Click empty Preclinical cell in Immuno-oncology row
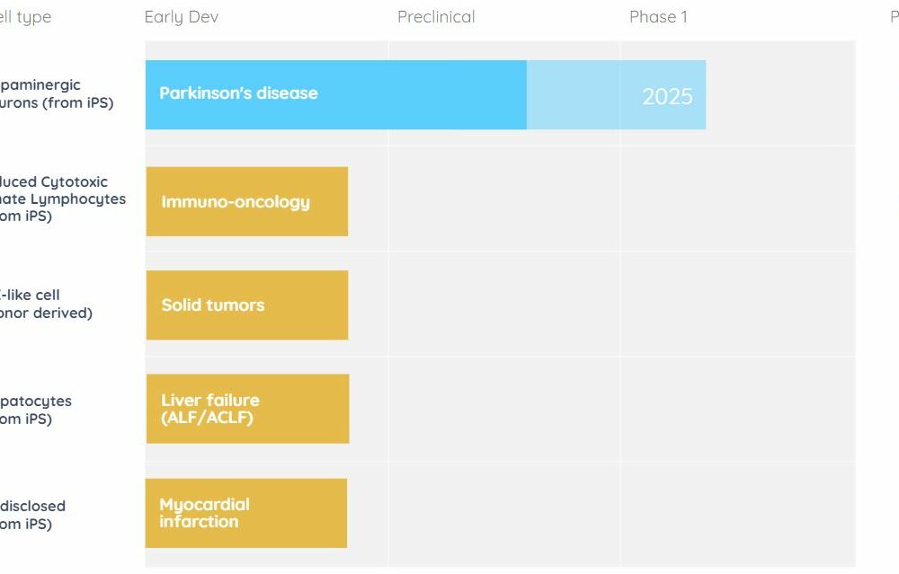This screenshot has width=899, height=574. pyautogui.click(x=504, y=199)
